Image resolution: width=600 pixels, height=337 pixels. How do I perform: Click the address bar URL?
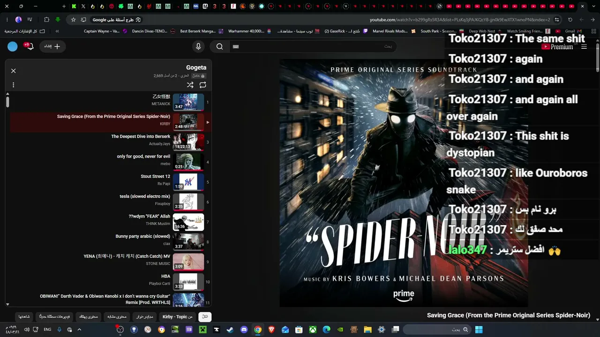point(460,20)
